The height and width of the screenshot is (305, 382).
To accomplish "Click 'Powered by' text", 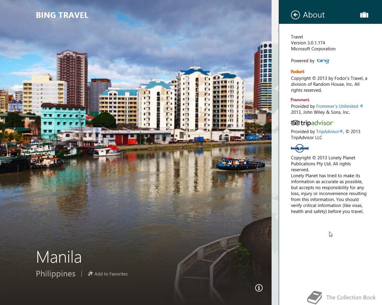I will tap(303, 61).
